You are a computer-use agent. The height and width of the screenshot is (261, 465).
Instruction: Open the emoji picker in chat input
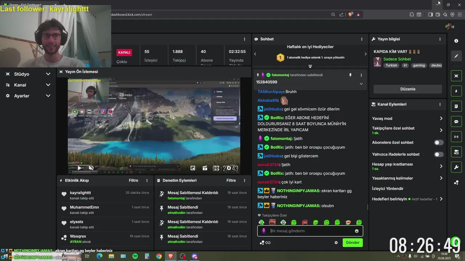click(357, 231)
